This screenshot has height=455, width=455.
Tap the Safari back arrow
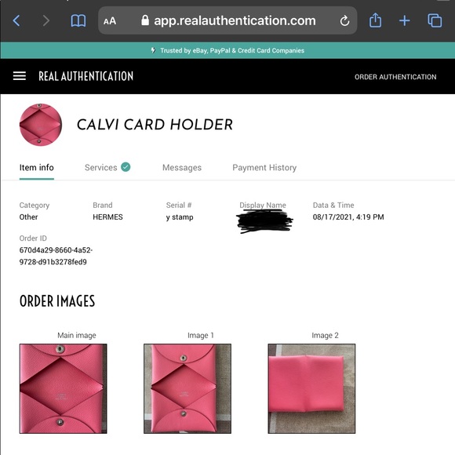click(16, 21)
